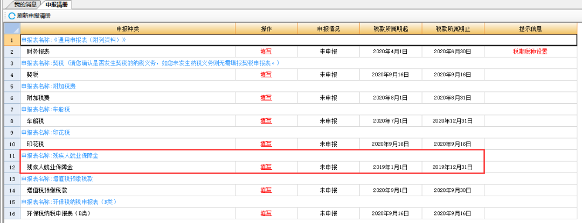Click 填写 link for 附加税费
Screen dimensions: 582x223
pos(266,98)
